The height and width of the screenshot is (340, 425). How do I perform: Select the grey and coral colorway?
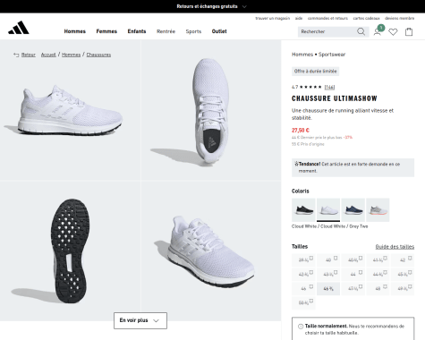click(x=378, y=210)
